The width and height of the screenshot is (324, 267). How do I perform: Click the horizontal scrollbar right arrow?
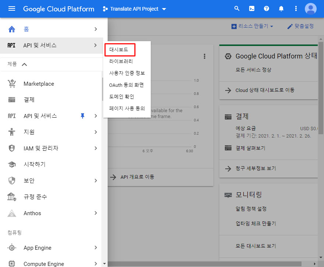[x=315, y=264]
